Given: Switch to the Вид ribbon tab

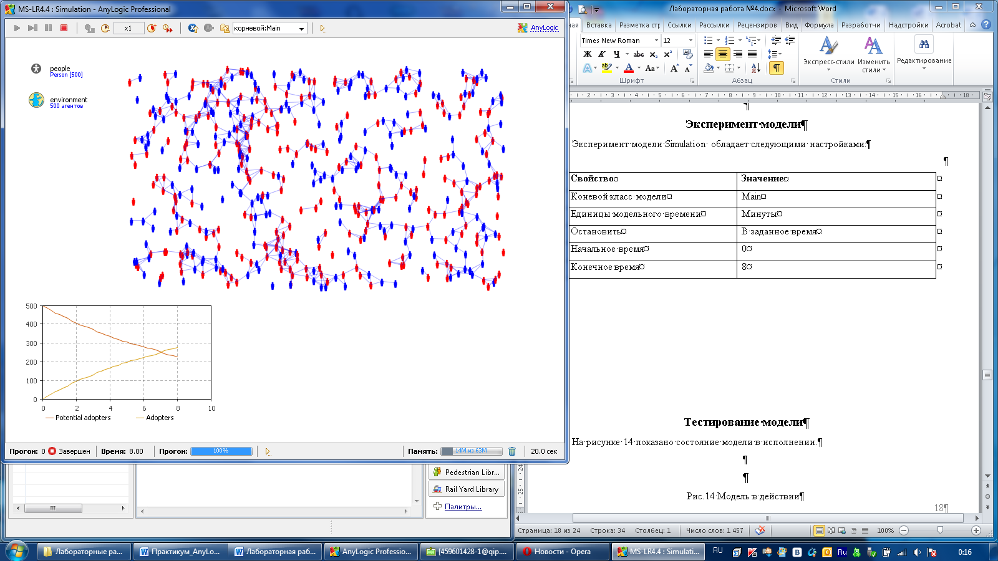Looking at the screenshot, I should click(792, 25).
